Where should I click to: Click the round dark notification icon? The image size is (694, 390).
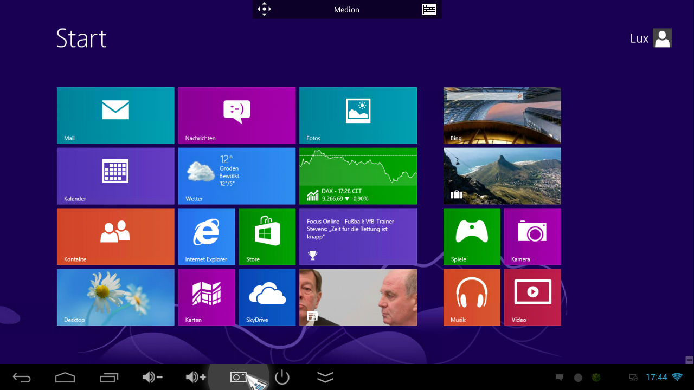coord(579,378)
